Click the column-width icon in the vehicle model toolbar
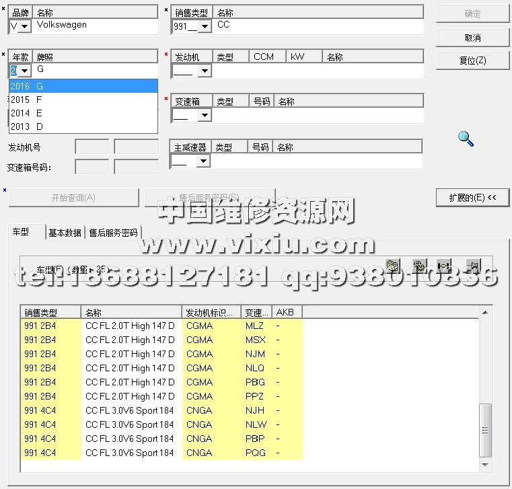 click(444, 266)
